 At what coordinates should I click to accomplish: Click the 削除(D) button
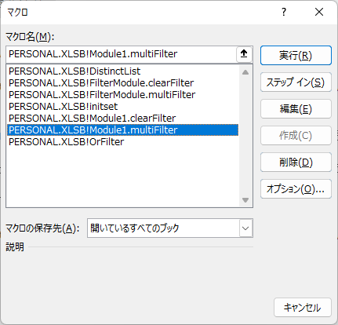[296, 162]
